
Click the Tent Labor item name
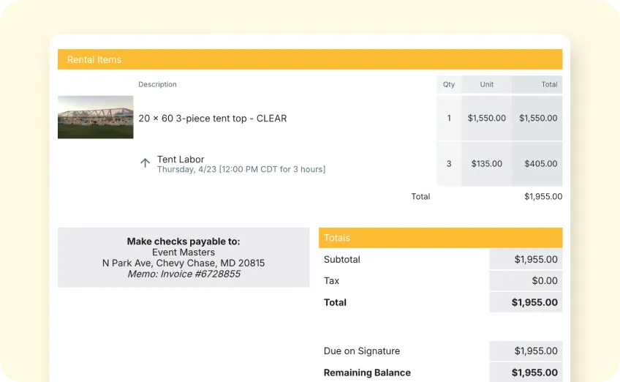181,159
